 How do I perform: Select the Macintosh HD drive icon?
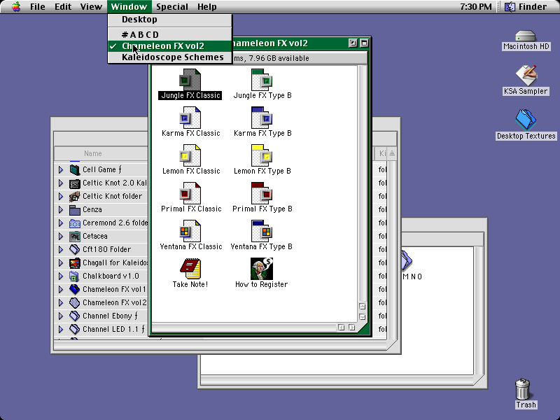[526, 36]
